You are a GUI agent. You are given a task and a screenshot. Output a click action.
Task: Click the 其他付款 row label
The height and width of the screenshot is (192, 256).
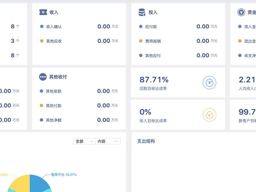[x=54, y=106]
